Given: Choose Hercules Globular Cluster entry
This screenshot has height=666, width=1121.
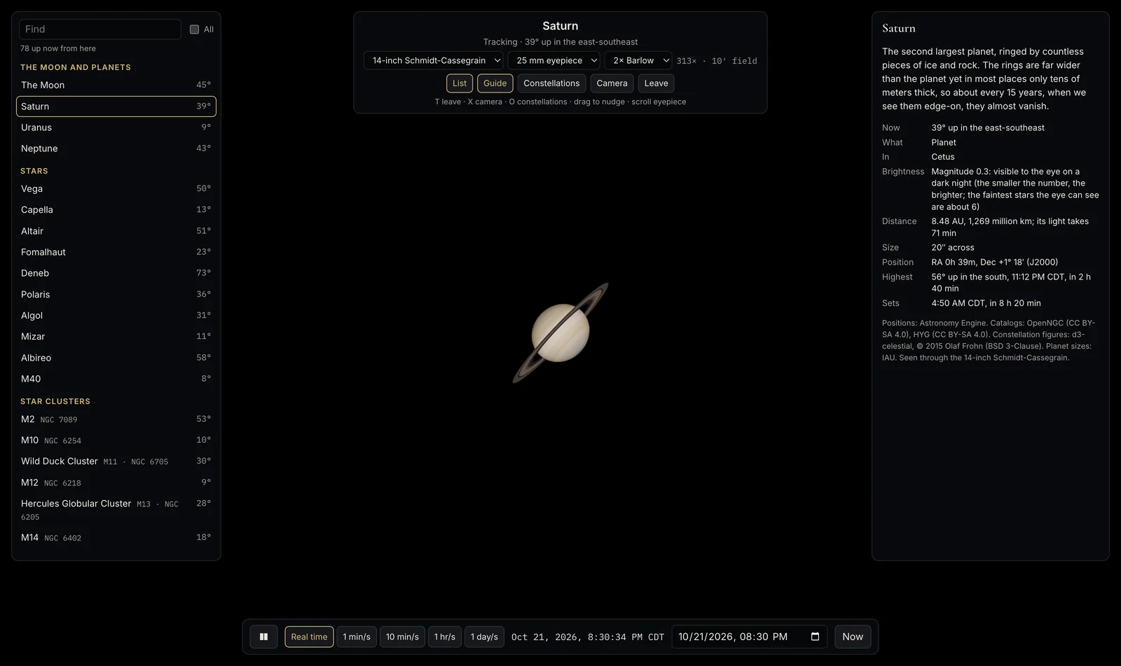Looking at the screenshot, I should coord(116,510).
